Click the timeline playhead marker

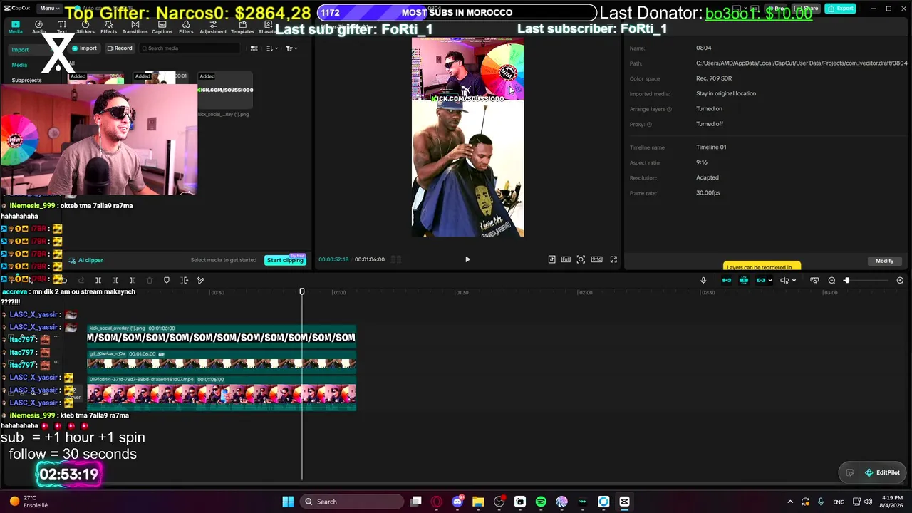point(302,291)
